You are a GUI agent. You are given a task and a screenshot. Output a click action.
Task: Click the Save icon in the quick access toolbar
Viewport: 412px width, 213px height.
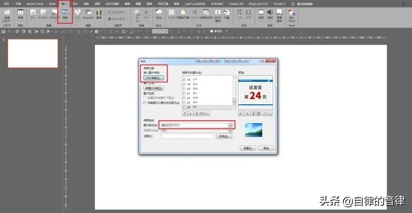(x=3, y=31)
